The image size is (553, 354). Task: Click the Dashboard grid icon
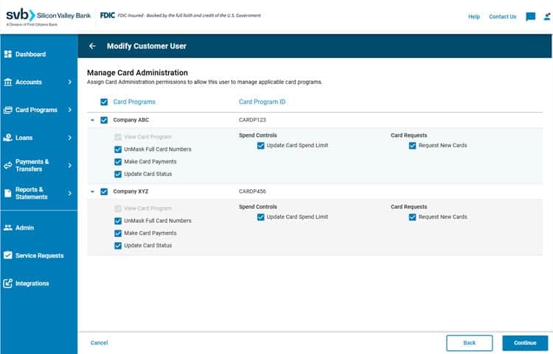pos(8,54)
